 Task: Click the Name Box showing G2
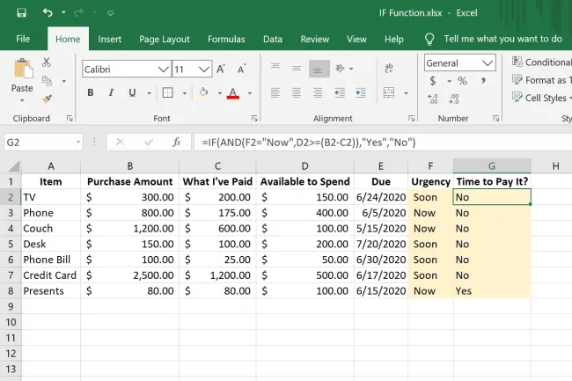(37, 142)
